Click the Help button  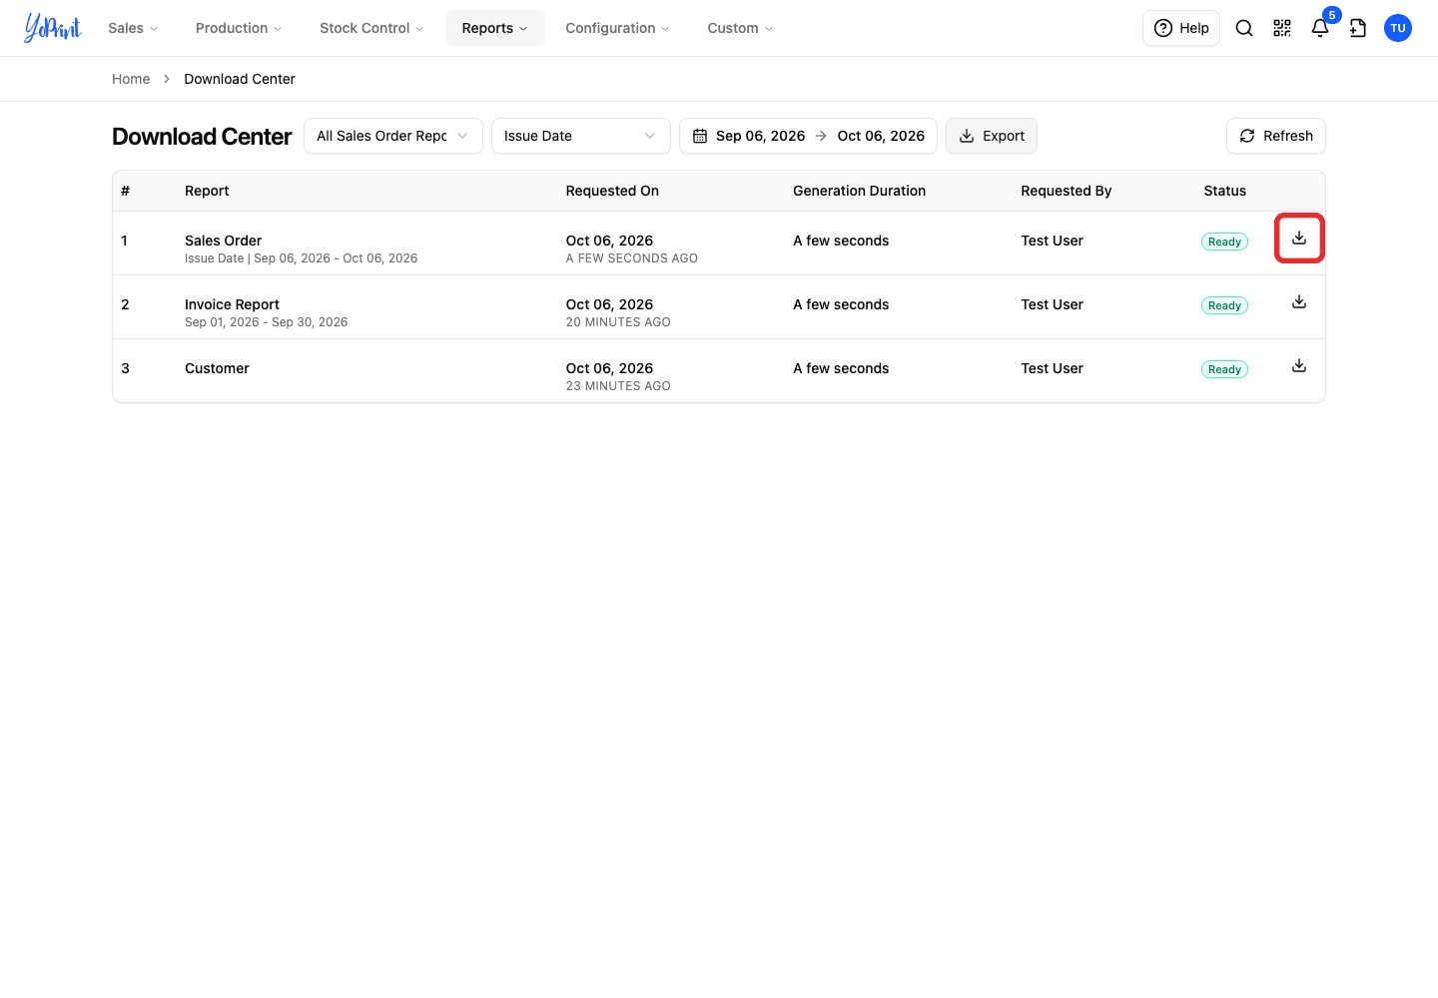point(1181,28)
